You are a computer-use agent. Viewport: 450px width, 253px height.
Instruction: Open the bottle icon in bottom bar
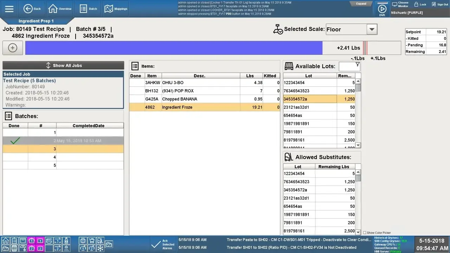pos(66,240)
